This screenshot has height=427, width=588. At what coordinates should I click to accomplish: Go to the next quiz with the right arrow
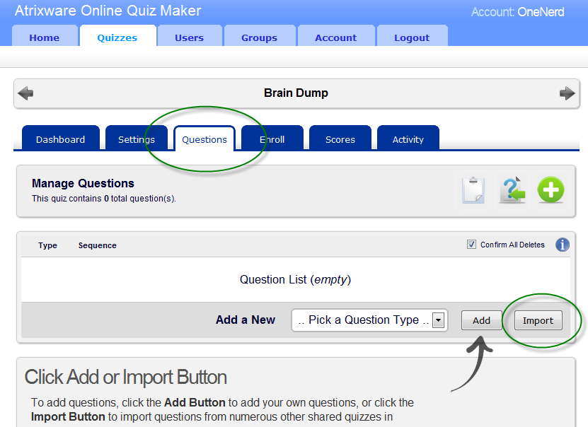point(567,93)
